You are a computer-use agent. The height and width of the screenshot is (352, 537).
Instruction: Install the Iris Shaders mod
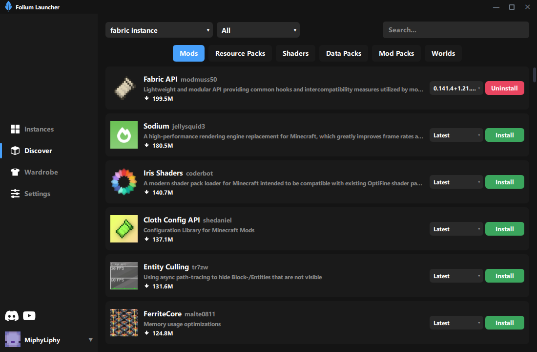504,182
